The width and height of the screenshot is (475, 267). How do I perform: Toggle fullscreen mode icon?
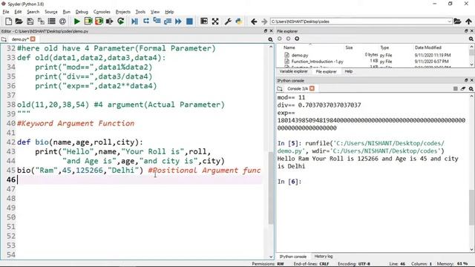[215, 22]
